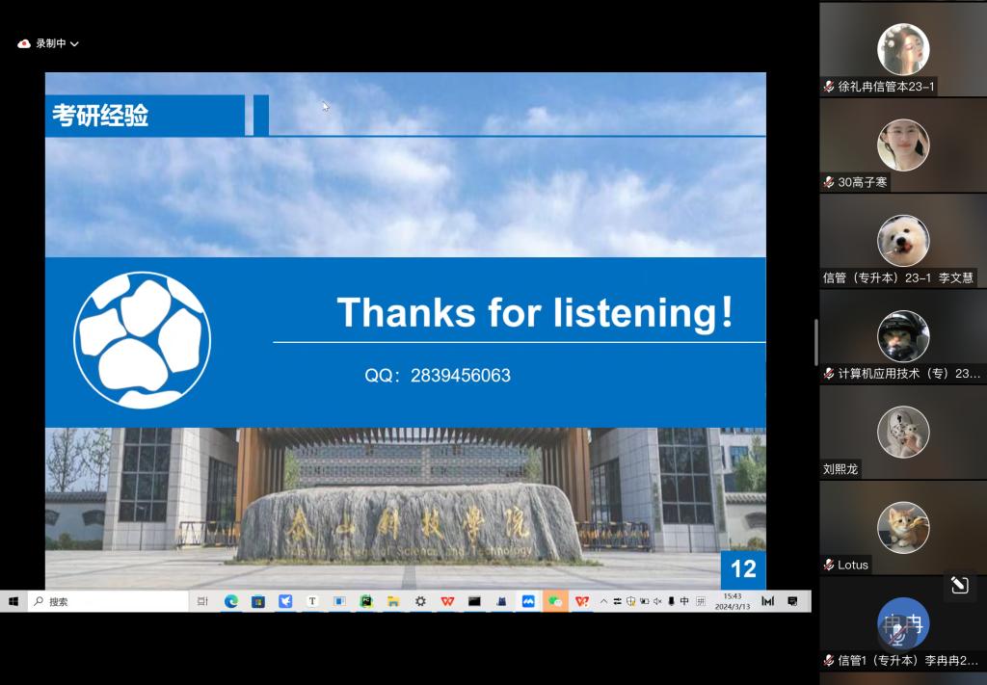Image resolution: width=987 pixels, height=685 pixels.
Task: Open the File Explorer folder icon
Action: (393, 601)
